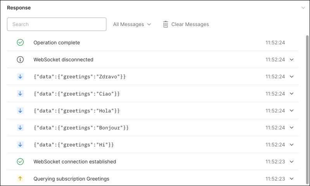Click the trash can icon
This screenshot has height=186, width=310.
[x=165, y=24]
